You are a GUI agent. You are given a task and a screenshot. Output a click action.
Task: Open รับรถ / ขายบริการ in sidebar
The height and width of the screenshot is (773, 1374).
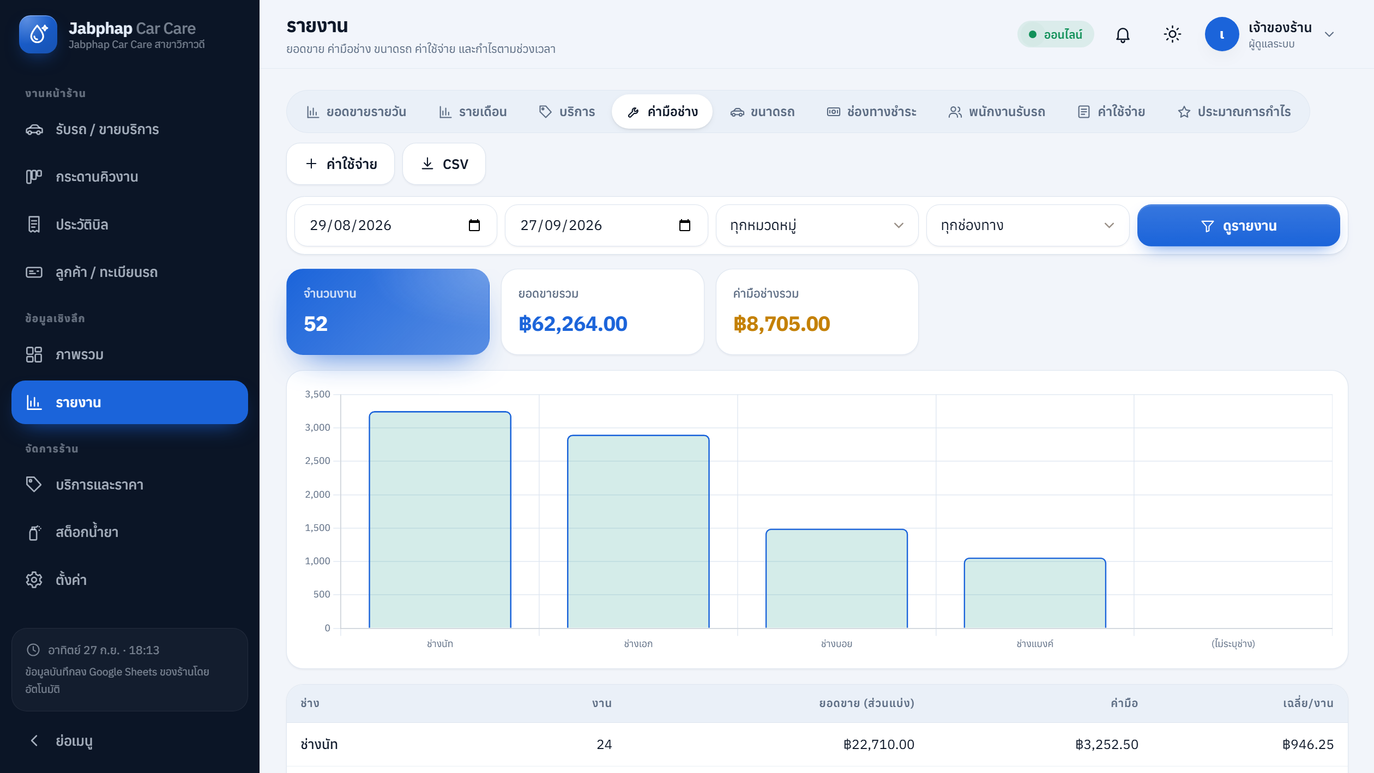pyautogui.click(x=130, y=129)
